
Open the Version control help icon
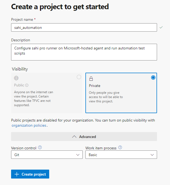point(40,148)
